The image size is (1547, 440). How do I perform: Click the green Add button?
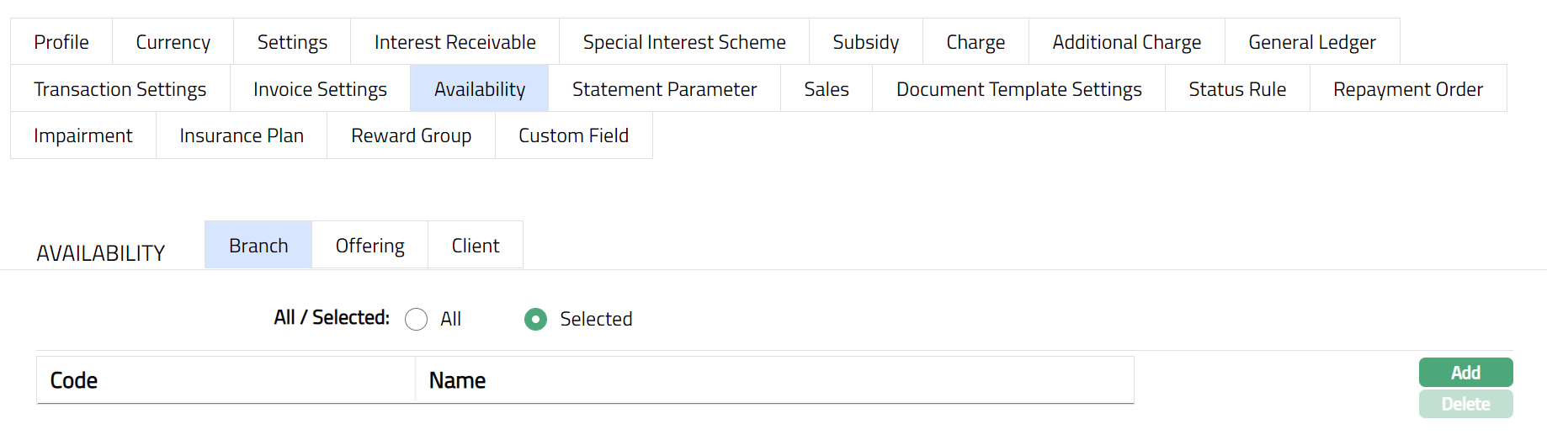[1465, 373]
